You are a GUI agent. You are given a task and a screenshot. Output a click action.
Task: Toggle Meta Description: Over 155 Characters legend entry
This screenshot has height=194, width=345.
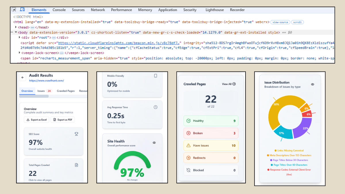(x=289, y=155)
